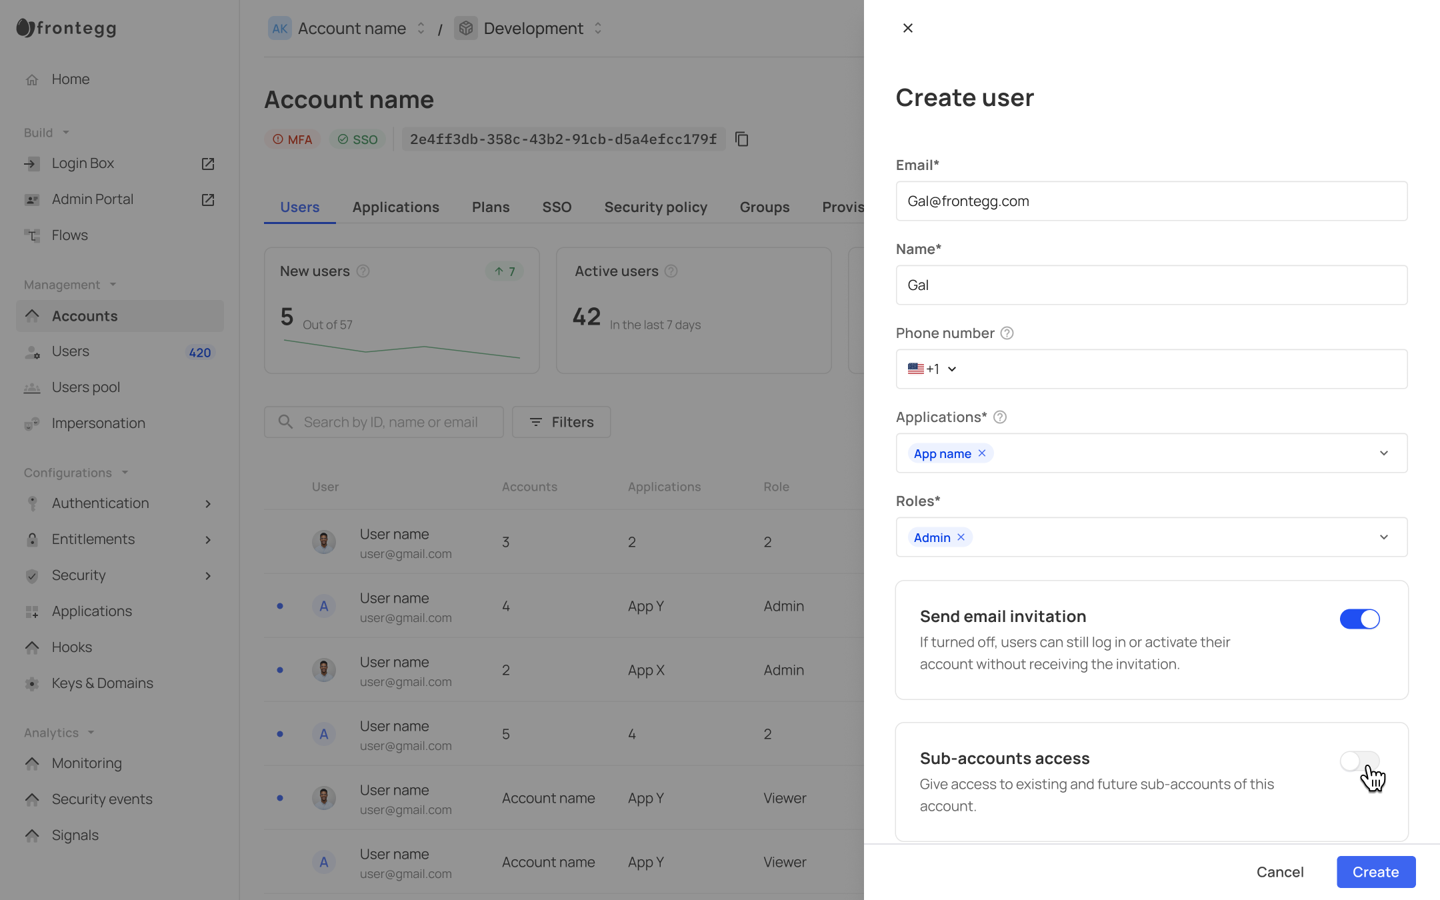Click the Email input field
This screenshot has width=1440, height=900.
click(x=1151, y=201)
